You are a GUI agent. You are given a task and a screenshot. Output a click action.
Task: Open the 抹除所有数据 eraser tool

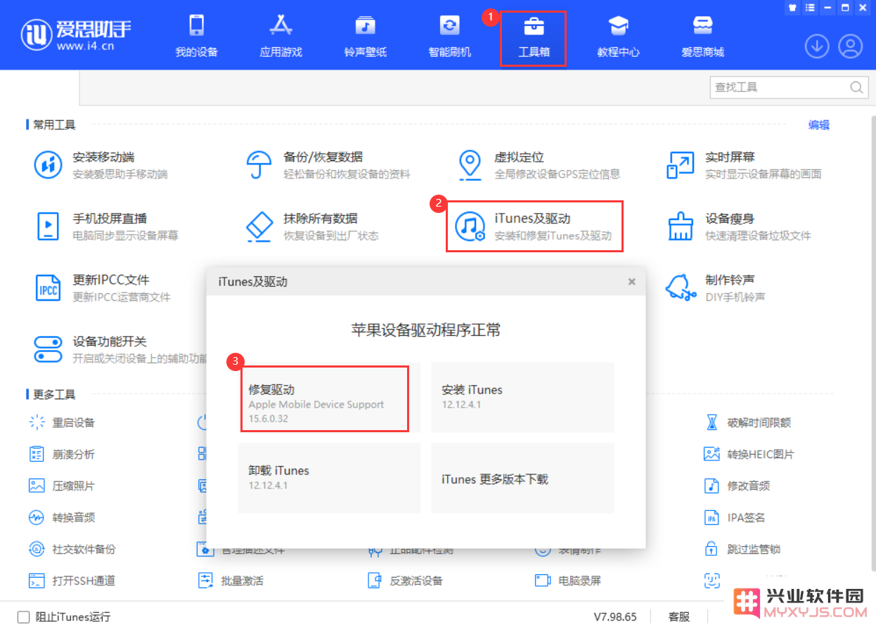[x=312, y=226]
